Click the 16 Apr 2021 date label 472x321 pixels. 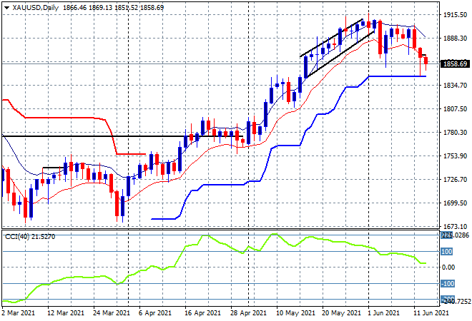[x=203, y=313]
